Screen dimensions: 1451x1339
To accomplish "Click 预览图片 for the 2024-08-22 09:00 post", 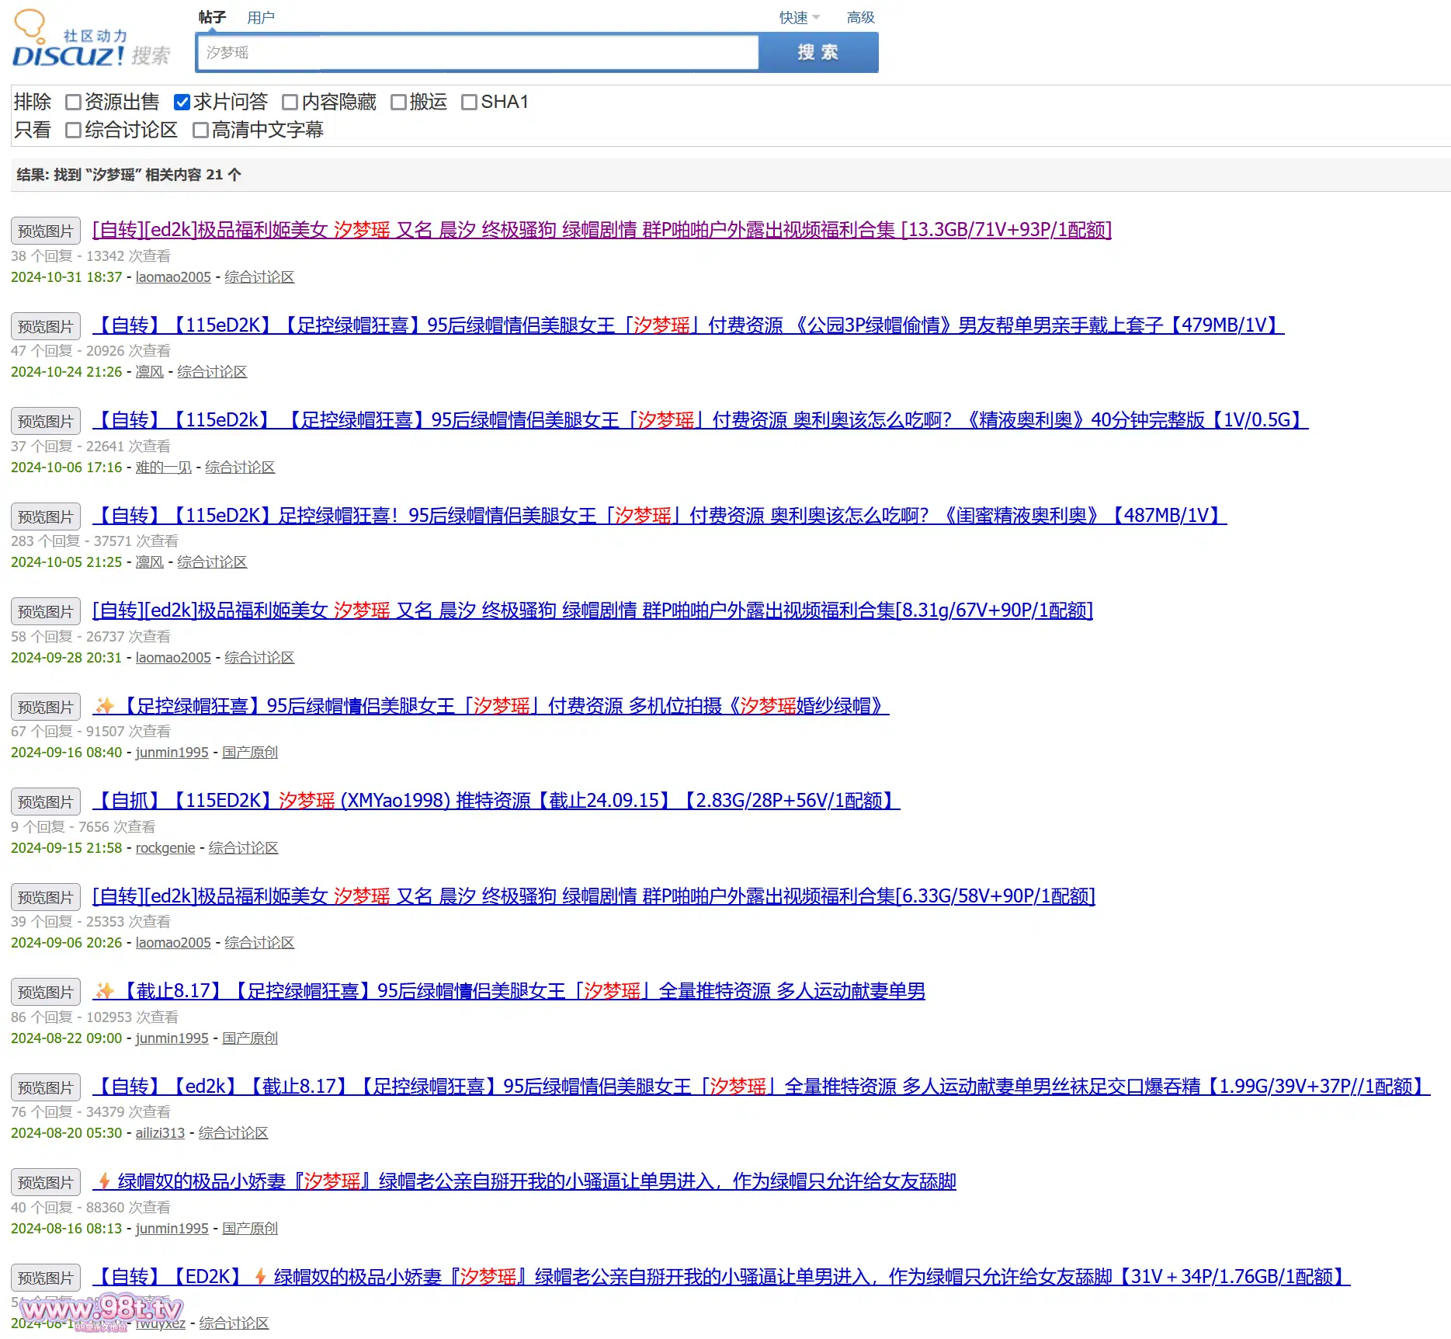I will coord(46,992).
